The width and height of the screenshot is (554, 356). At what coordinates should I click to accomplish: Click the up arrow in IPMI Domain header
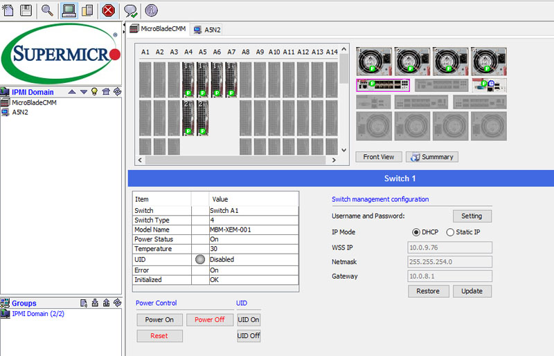(x=71, y=92)
